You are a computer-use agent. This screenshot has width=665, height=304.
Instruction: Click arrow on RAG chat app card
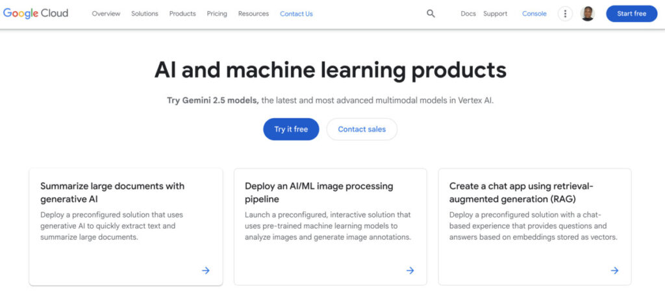tap(614, 270)
